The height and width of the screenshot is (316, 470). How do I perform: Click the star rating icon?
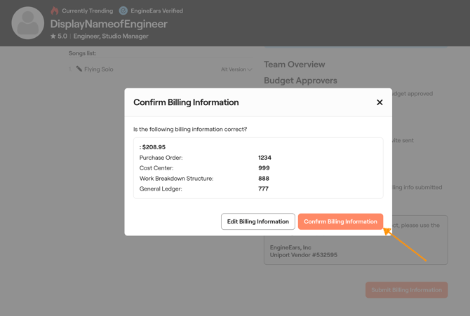point(53,36)
